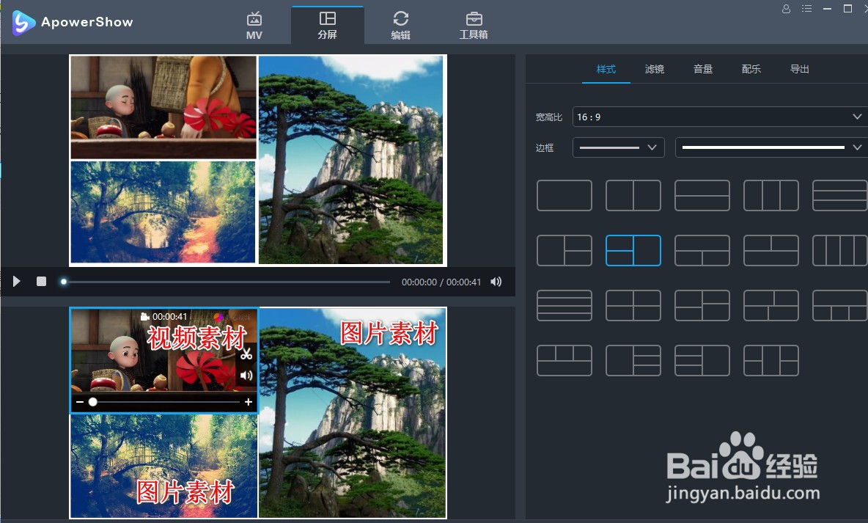The width and height of the screenshot is (868, 523).
Task: Open the MV module tab
Action: point(254,26)
